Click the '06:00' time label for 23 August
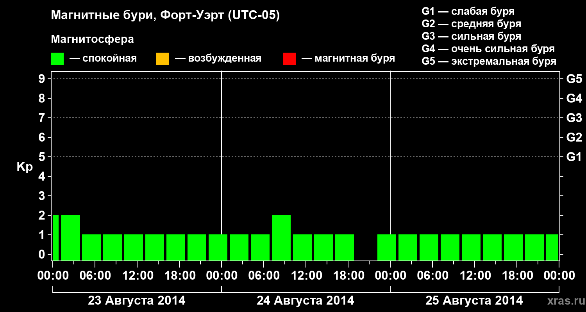 click(x=95, y=276)
